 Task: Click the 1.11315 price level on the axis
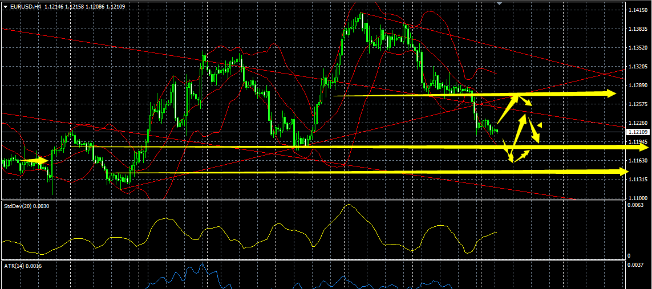coord(637,180)
